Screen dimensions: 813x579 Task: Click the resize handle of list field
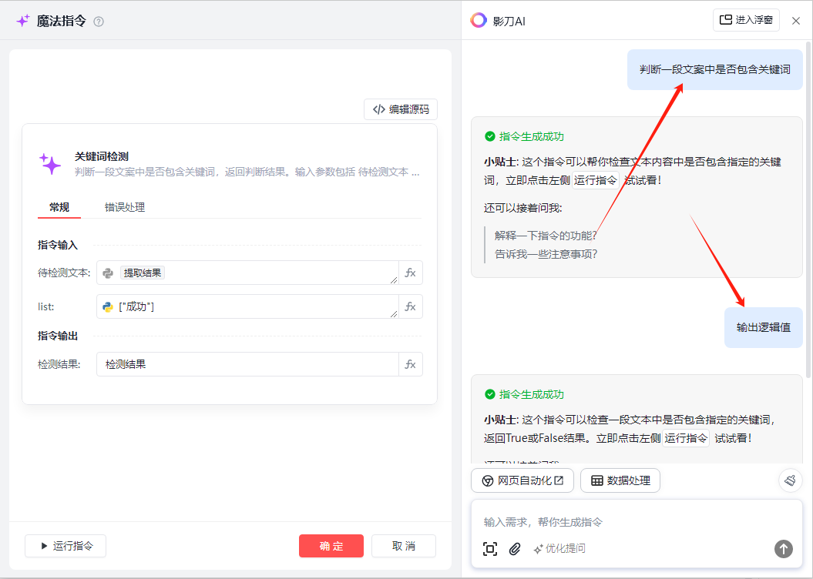pos(394,314)
